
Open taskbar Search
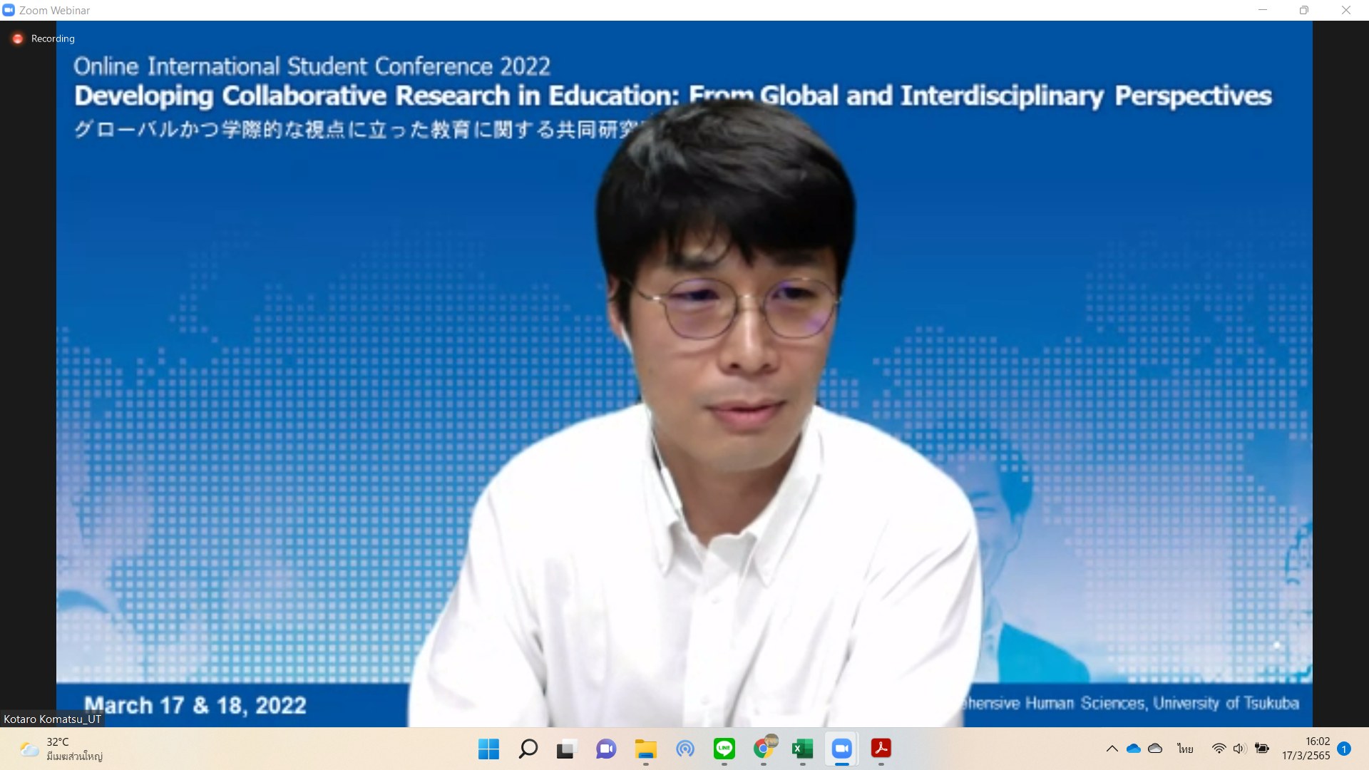[x=528, y=749]
